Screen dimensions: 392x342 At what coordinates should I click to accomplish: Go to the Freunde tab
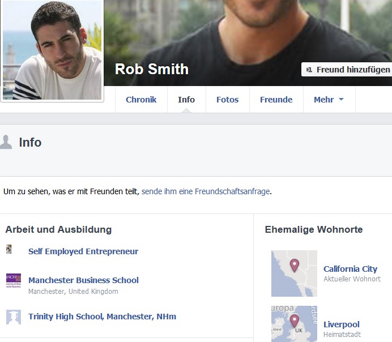(x=276, y=100)
